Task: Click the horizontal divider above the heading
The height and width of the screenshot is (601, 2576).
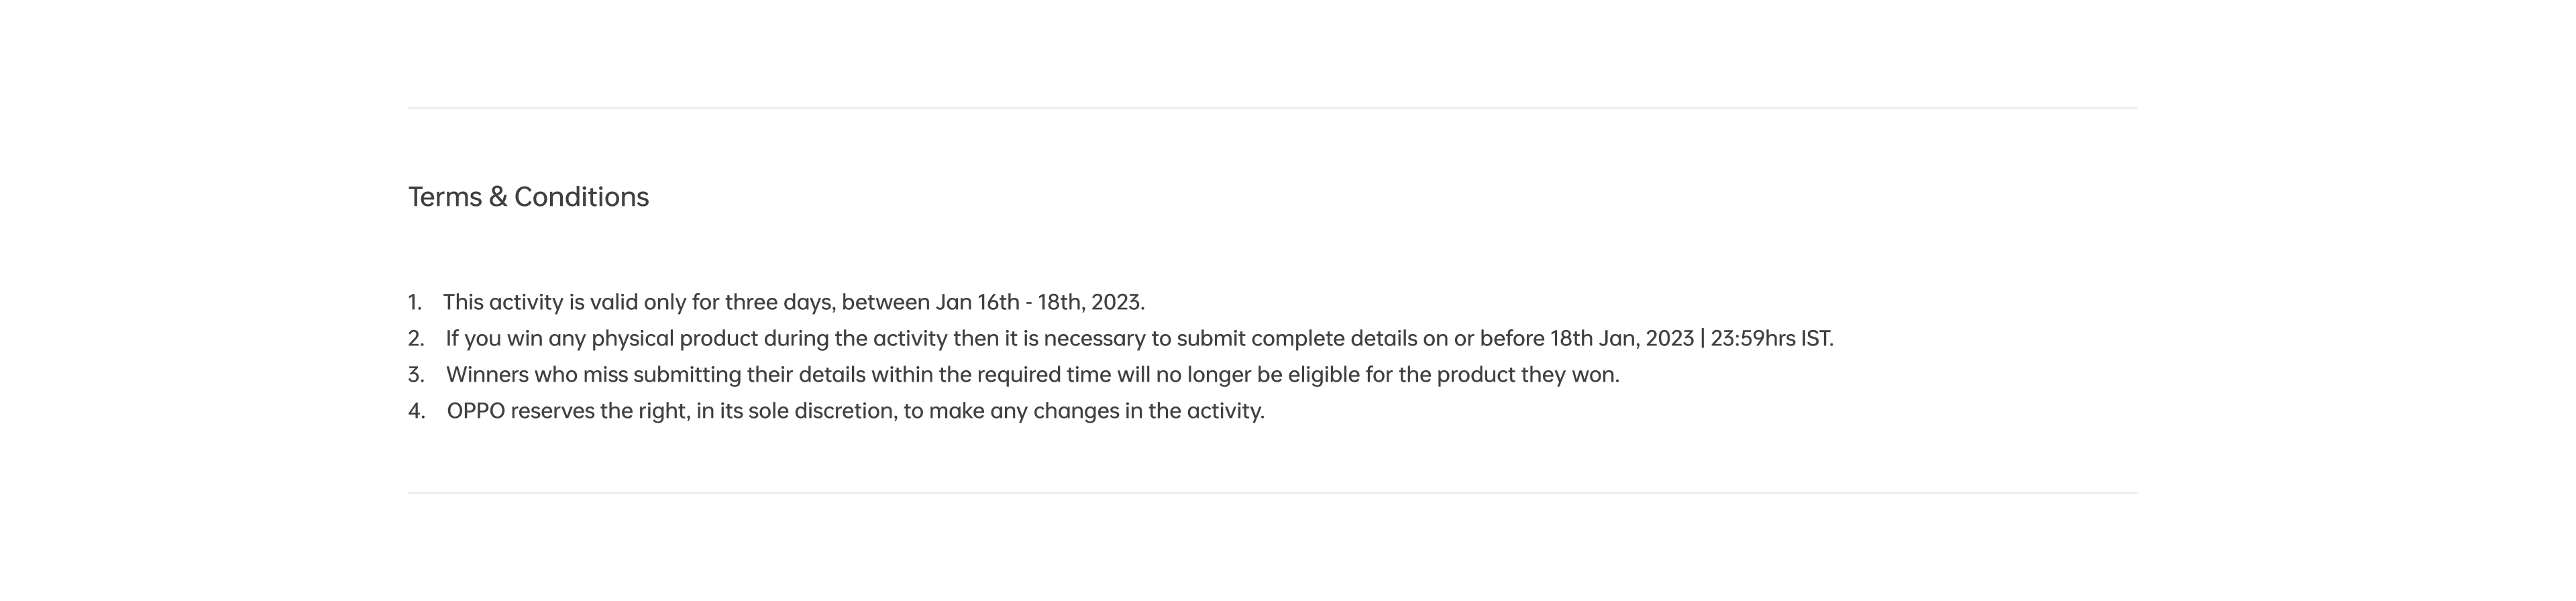Action: [1272, 108]
